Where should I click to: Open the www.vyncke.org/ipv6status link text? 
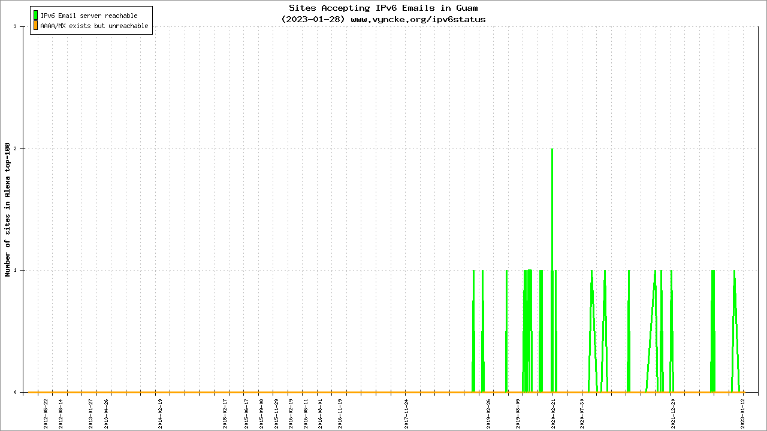coord(418,19)
